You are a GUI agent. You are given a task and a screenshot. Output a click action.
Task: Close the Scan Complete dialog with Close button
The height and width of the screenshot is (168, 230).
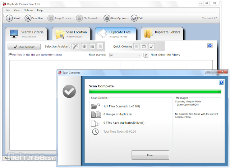point(150,155)
